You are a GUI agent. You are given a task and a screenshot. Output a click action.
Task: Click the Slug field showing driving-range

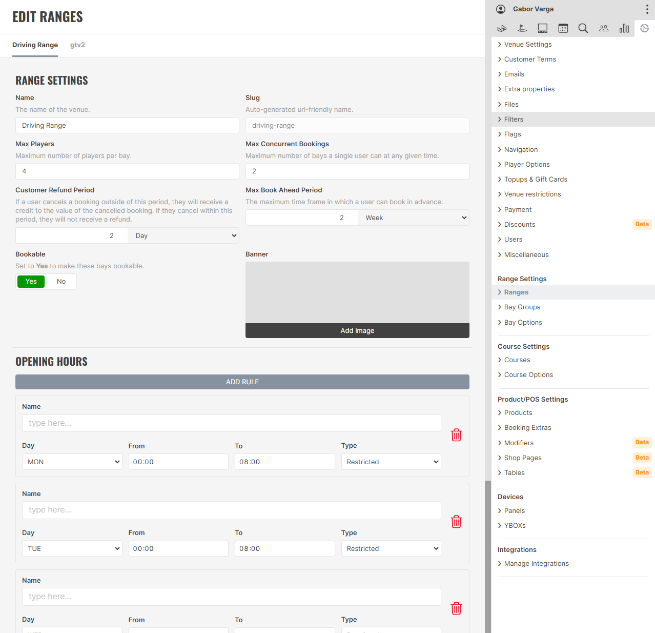click(x=357, y=126)
